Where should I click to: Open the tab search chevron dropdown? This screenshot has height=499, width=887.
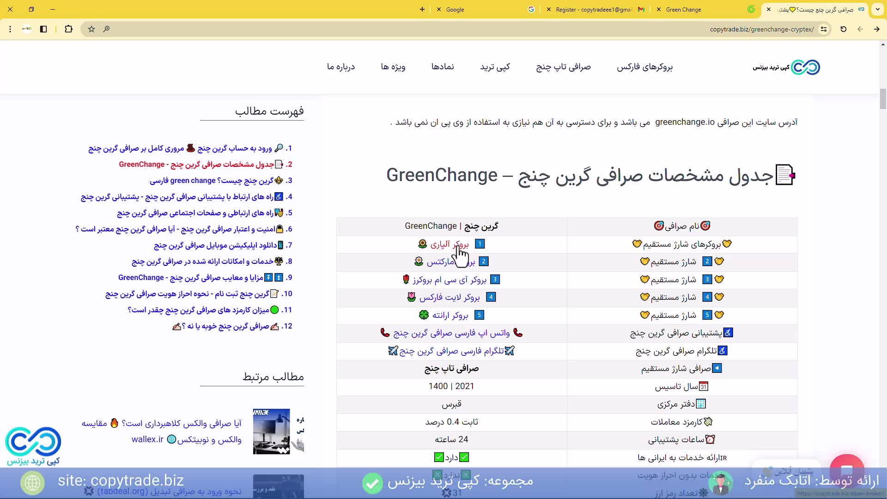click(877, 9)
